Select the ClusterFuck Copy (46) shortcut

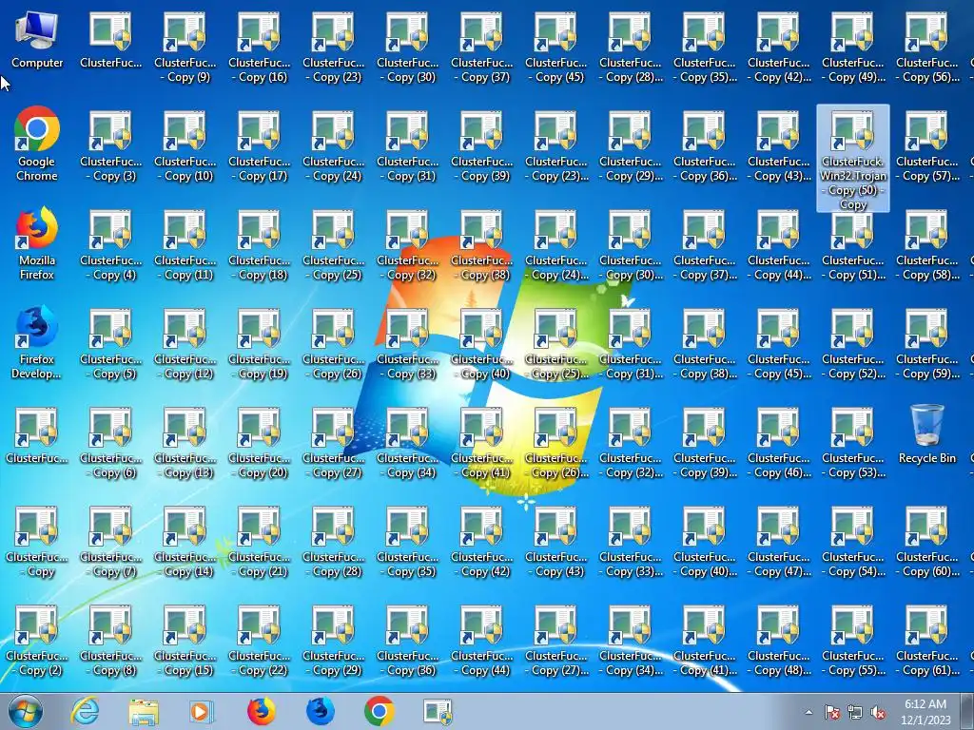(778, 441)
